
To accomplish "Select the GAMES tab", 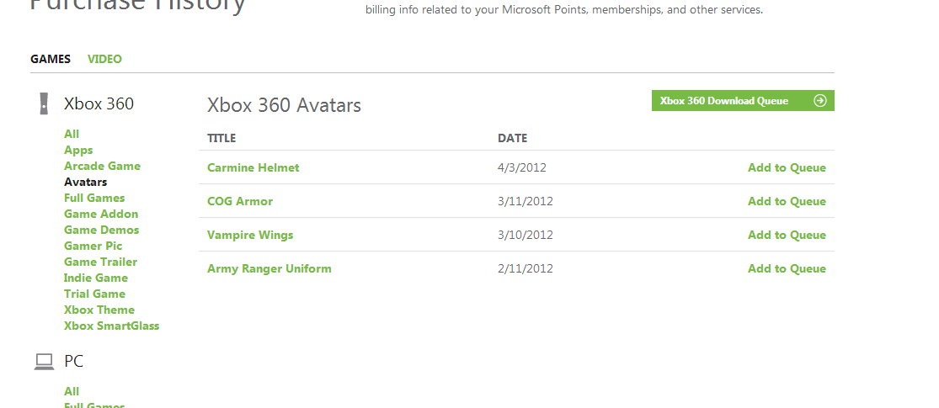I will (x=51, y=59).
